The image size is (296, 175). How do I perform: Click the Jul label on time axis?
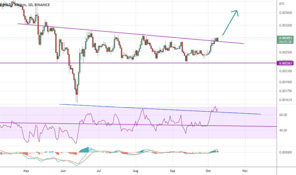click(x=98, y=171)
